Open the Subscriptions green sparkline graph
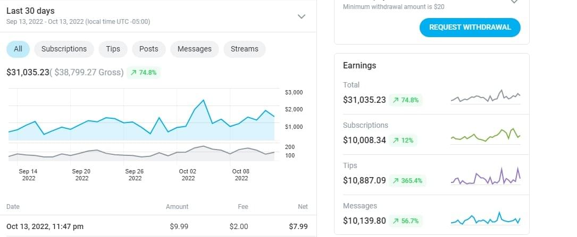Viewport: 577px width, 237px height. (486, 136)
